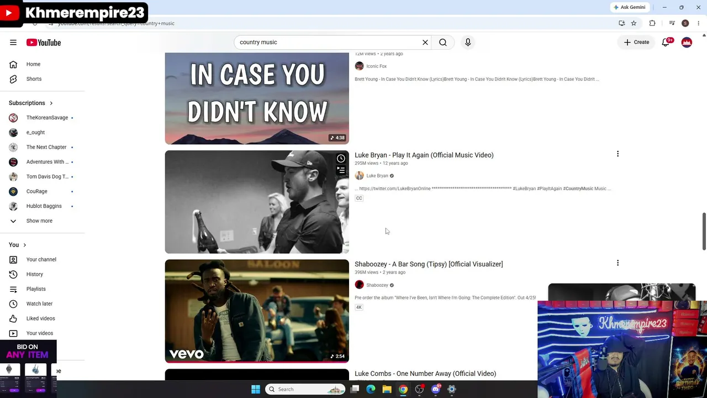Play the In Case You Didn't Know thumbnail

point(257,98)
